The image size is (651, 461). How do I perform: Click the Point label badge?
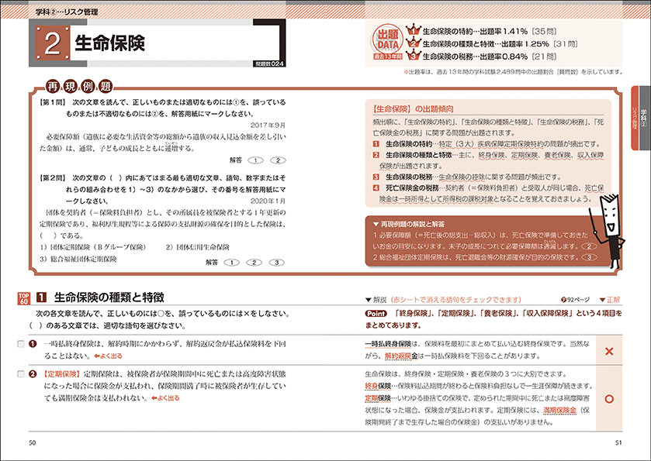click(376, 314)
